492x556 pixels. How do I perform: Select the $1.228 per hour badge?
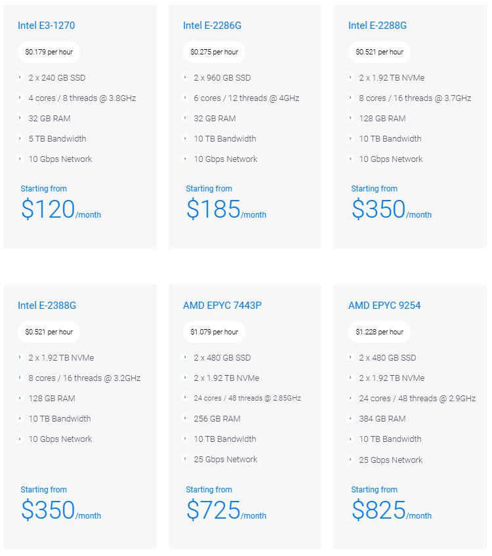(x=380, y=332)
